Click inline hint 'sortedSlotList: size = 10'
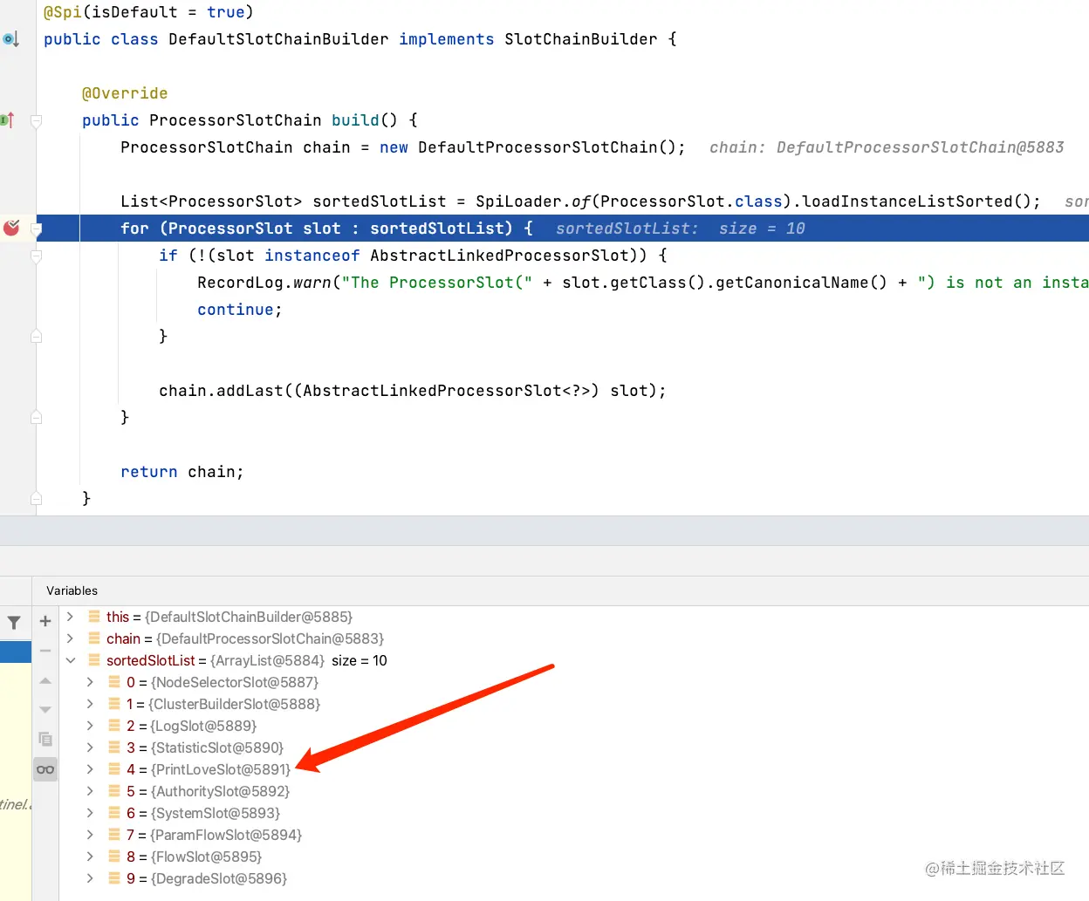This screenshot has height=901, width=1089. coord(681,229)
